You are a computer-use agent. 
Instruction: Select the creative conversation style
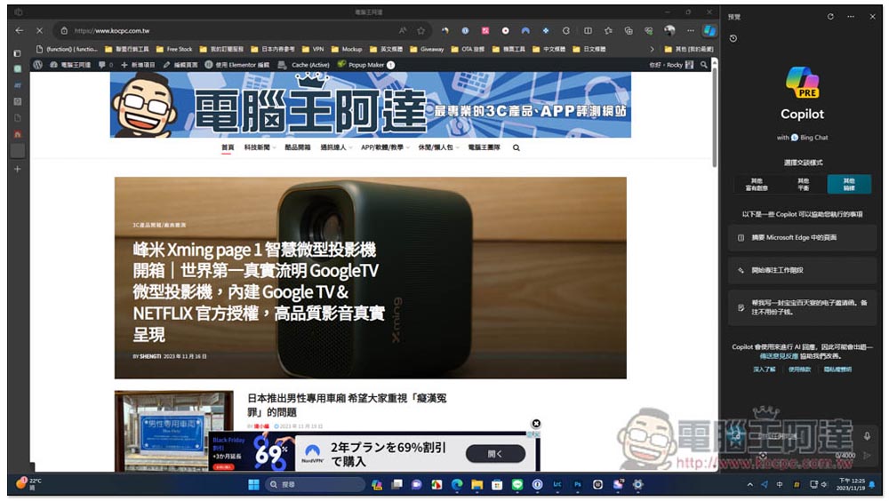[x=756, y=184]
